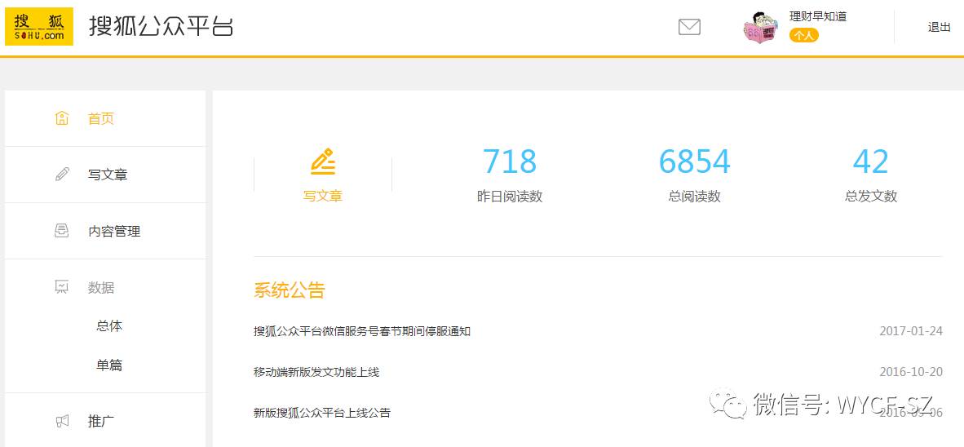Click the orange write-article pencil icon
Screen dimensions: 964x447
tap(323, 161)
